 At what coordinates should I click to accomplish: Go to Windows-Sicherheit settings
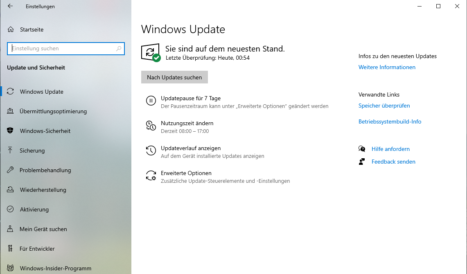[x=65, y=131]
